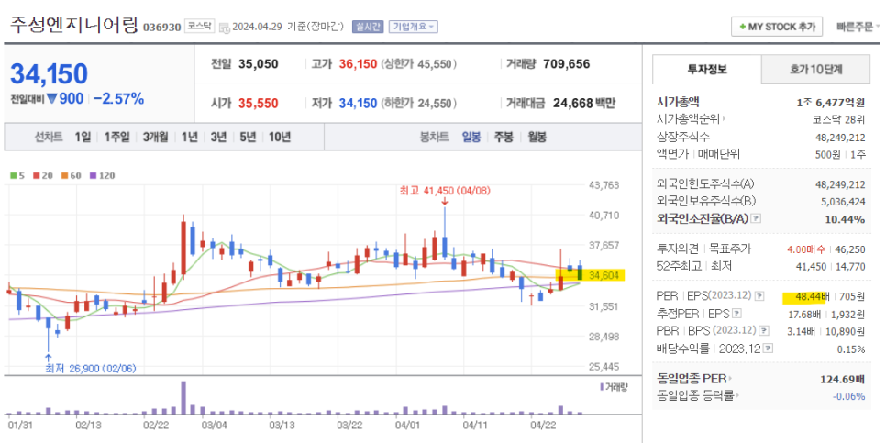Screen dimensions: 886x443
Task: Select the 월봉 monthly candle chart
Action: pos(537,137)
